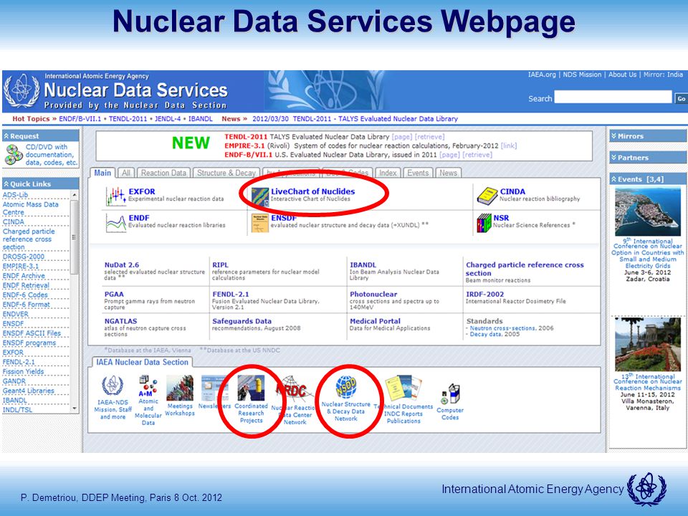The image size is (688, 516).
Task: Open the About Us header link
Action: click(x=622, y=75)
